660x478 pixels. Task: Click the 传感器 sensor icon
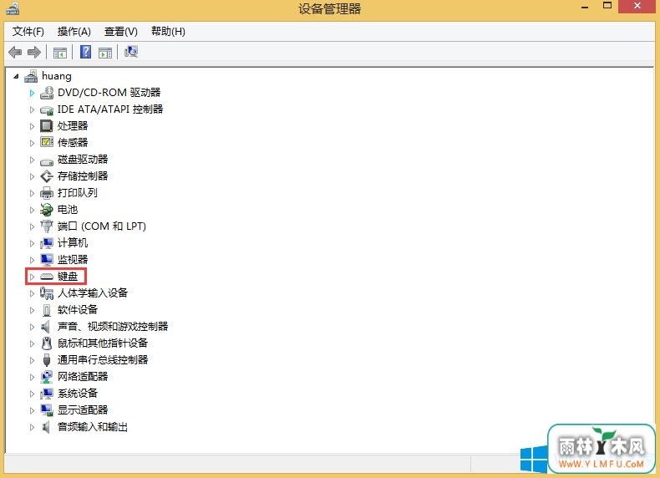click(x=47, y=142)
